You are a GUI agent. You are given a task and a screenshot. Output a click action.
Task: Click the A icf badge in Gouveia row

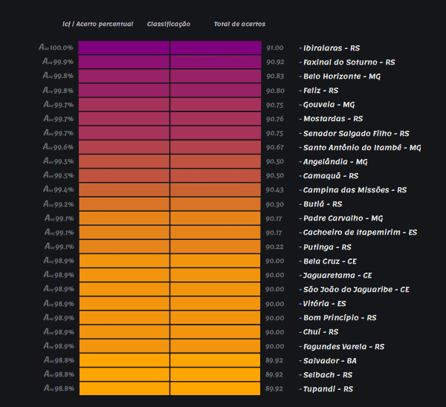tap(47, 105)
